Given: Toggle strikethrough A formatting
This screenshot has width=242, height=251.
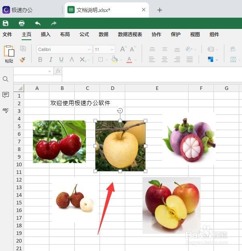Looking at the screenshot, I should 72,60.
